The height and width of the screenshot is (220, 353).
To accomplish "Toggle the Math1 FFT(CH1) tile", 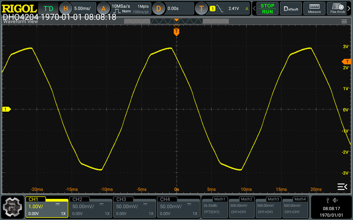I will pyautogui.click(x=215, y=207).
